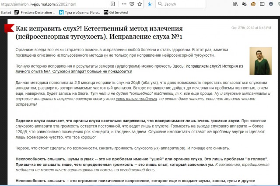Click the red flag ribbon icon beside title

[9, 28]
